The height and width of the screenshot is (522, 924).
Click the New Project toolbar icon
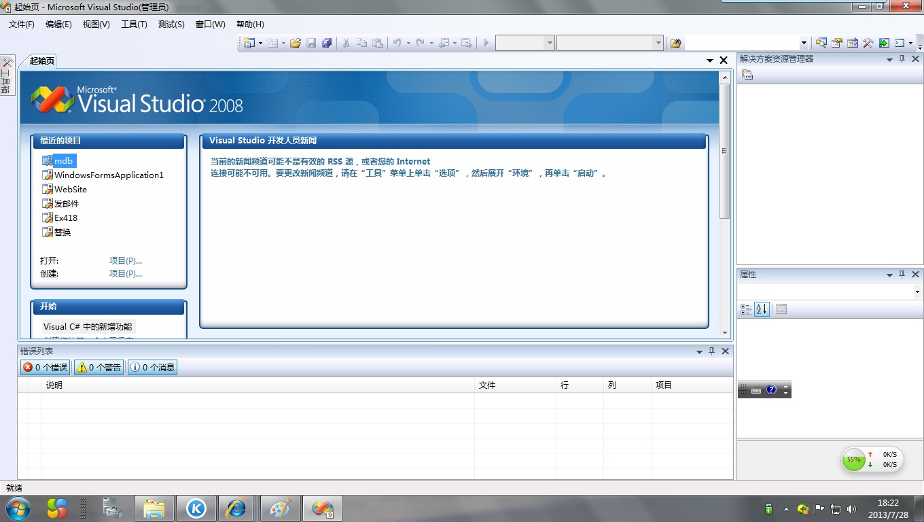(x=249, y=43)
